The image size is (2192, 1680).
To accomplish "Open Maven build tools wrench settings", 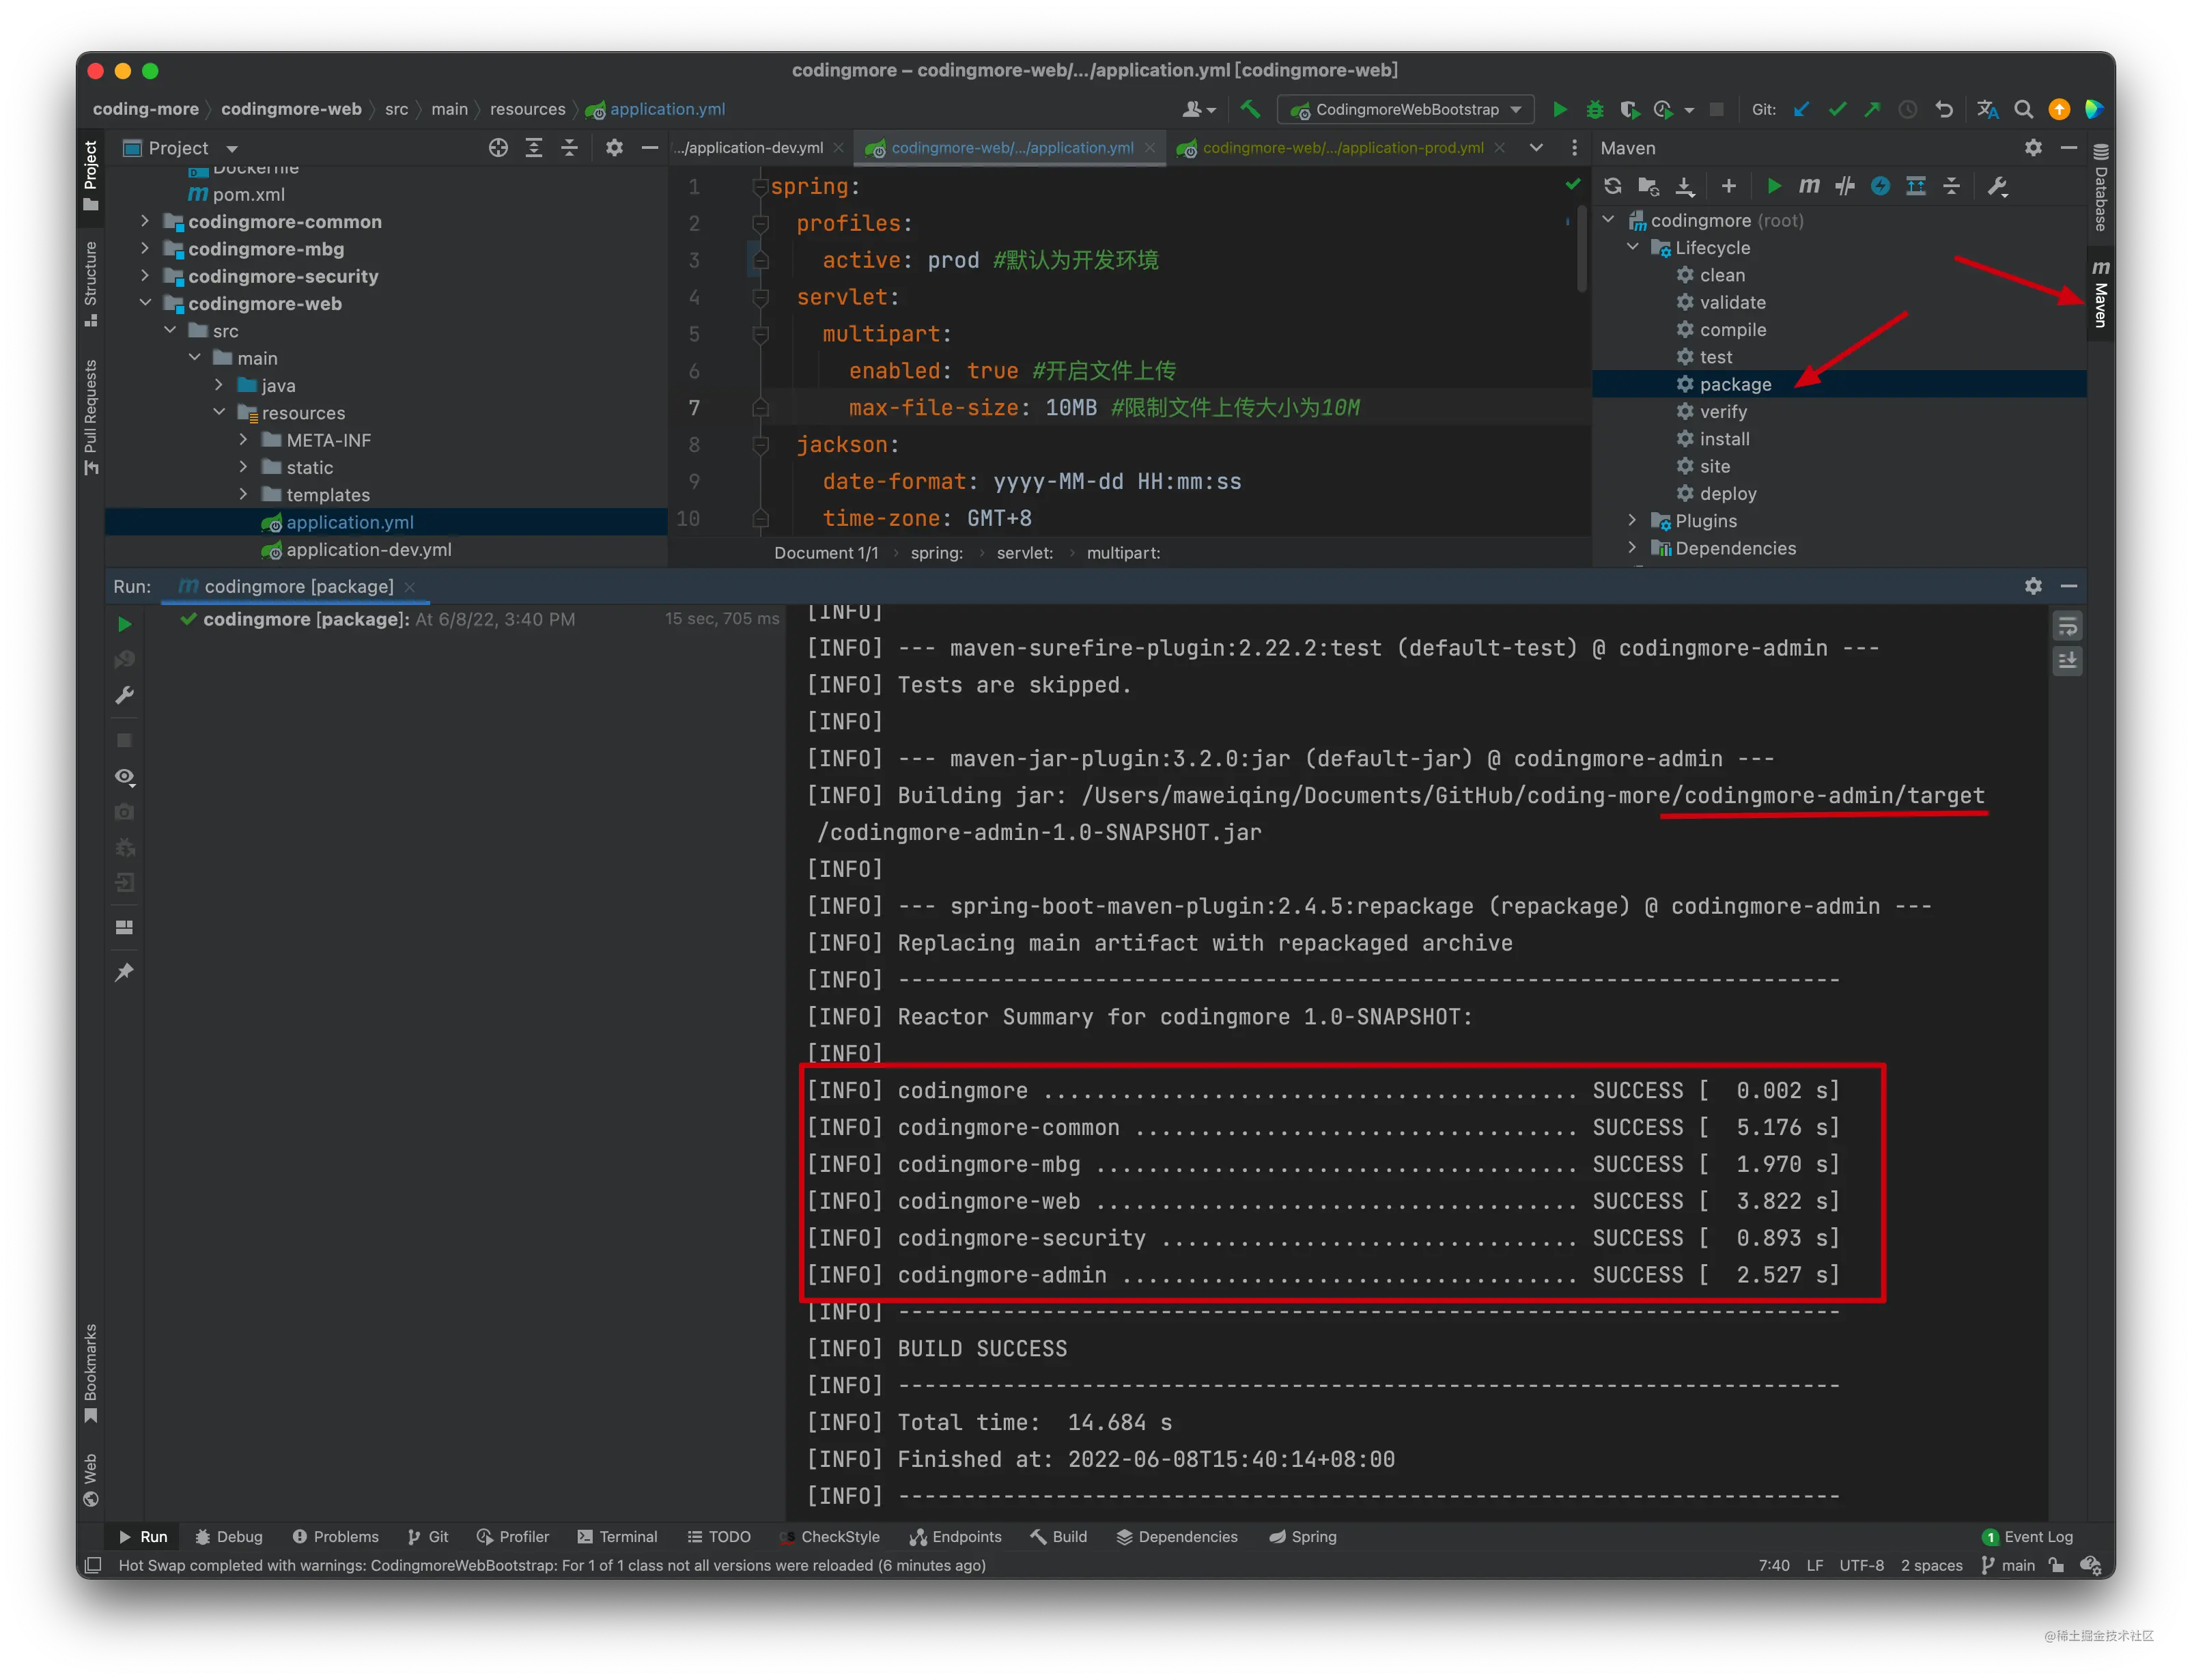I will 1997,186.
